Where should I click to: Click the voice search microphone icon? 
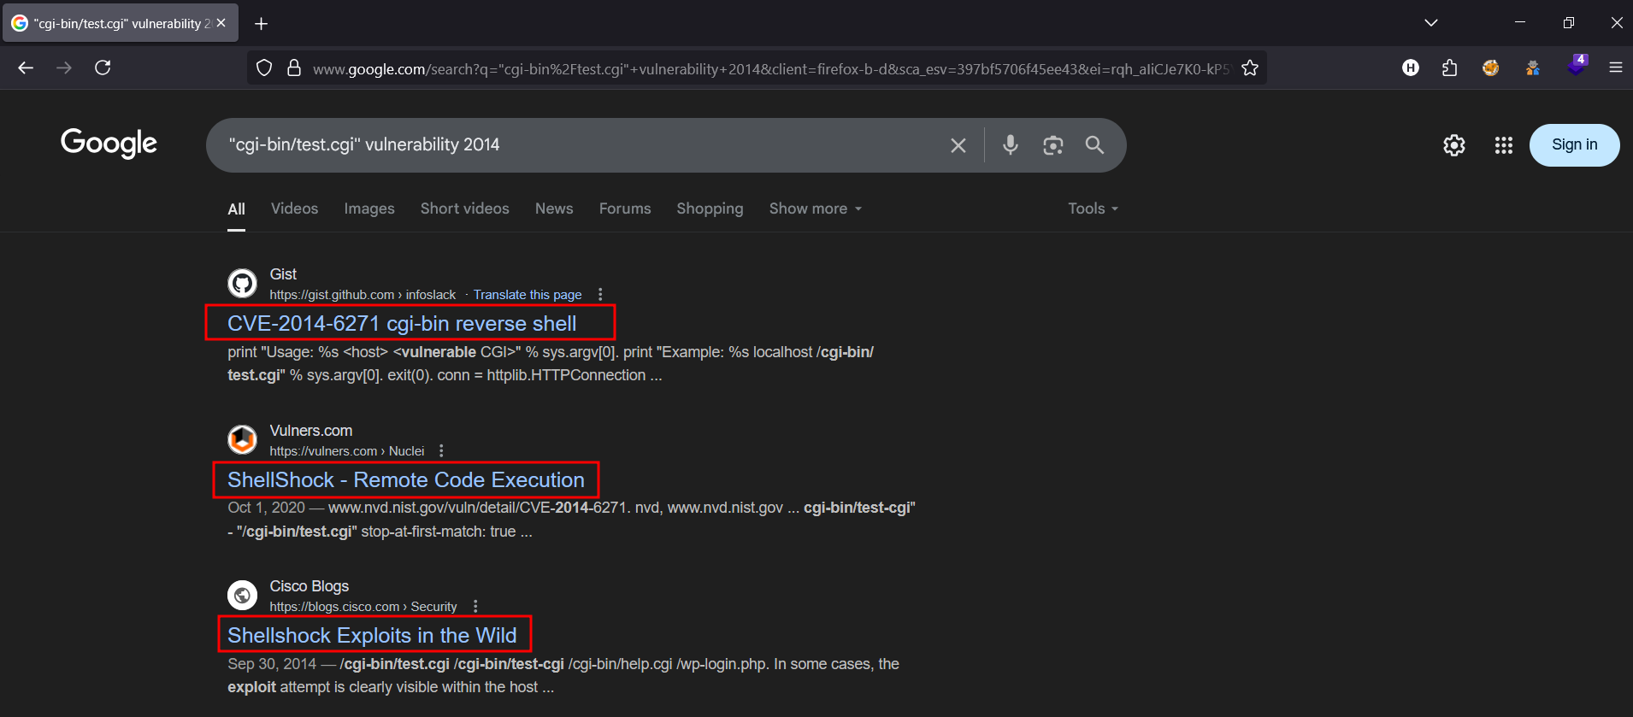coord(1010,145)
